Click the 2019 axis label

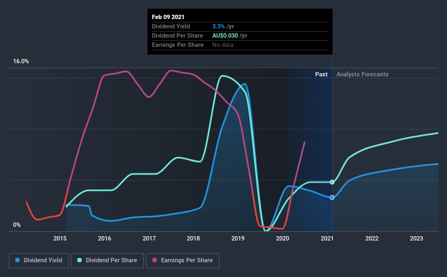238,238
